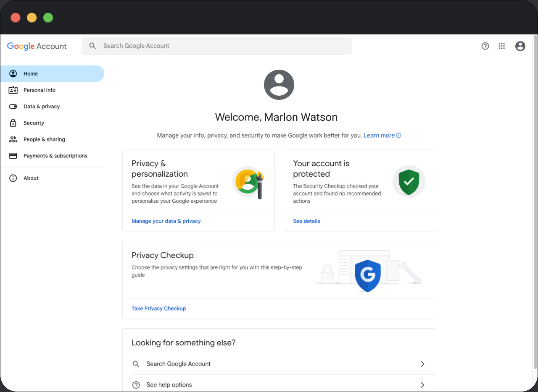Open People & sharing from the sidebar
Viewport: 538px width, 392px height.
click(x=44, y=139)
